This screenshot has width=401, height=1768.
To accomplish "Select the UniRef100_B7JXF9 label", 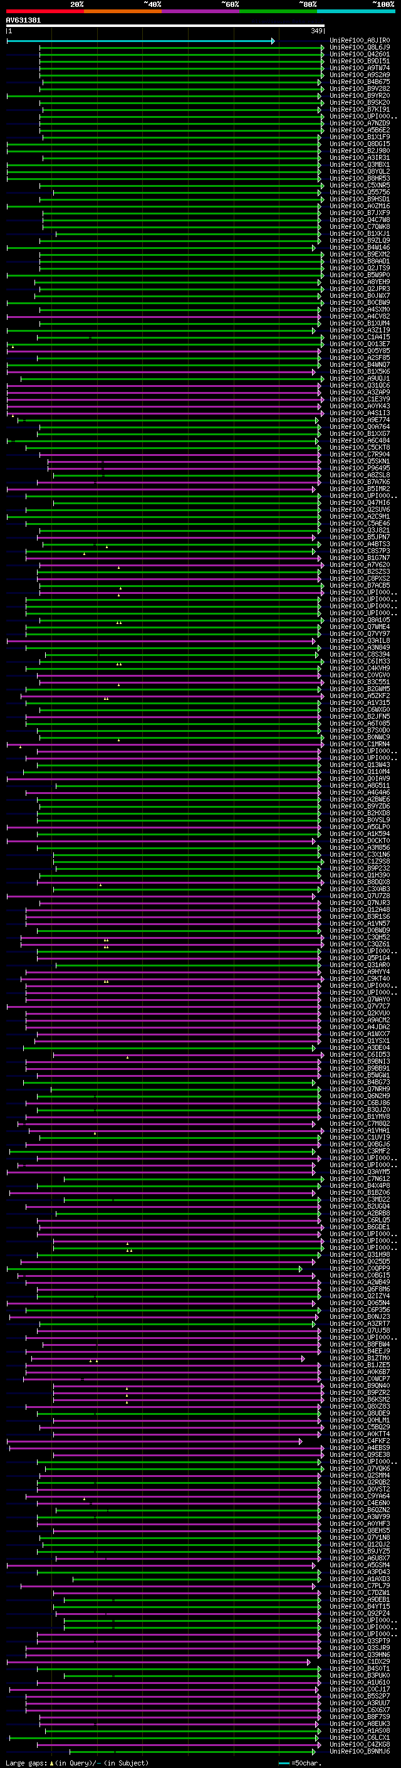I will 359,213.
